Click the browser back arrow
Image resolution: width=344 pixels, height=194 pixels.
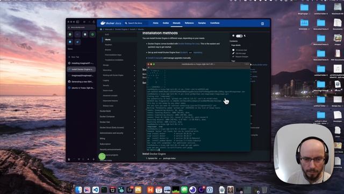coord(84,22)
